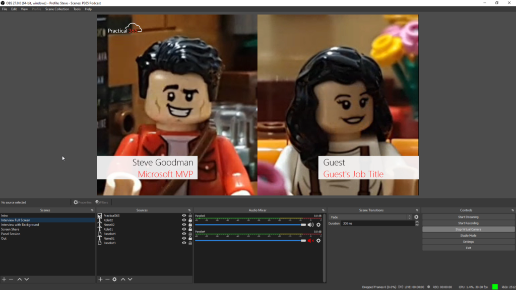The width and height of the screenshot is (516, 290).
Task: Open Panelist4 audio settings gear
Action: (318, 241)
